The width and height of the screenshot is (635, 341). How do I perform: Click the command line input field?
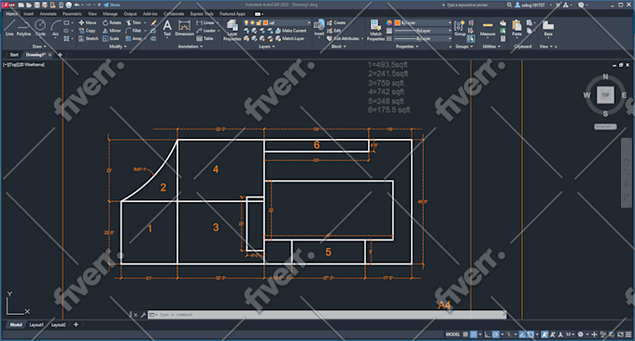coord(327,314)
